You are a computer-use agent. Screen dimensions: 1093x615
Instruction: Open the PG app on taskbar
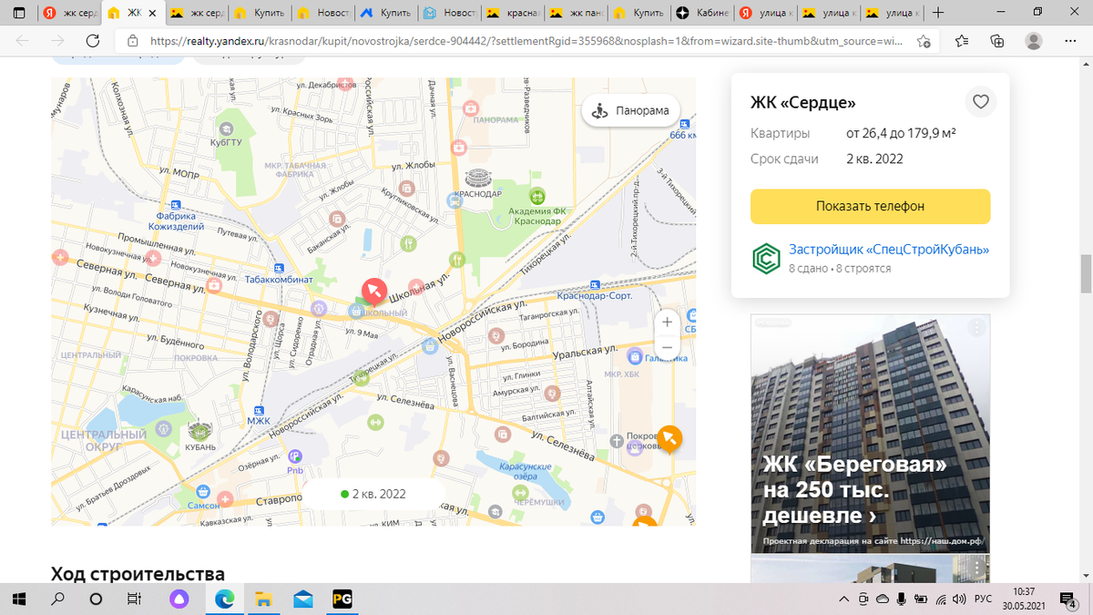342,600
